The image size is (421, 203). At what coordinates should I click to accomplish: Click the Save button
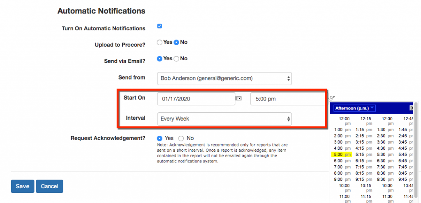22,186
